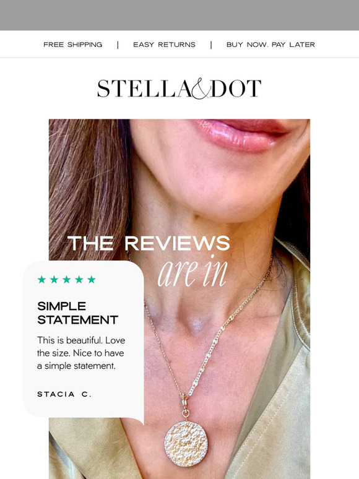Click the Simple Statement review title

coord(77,313)
